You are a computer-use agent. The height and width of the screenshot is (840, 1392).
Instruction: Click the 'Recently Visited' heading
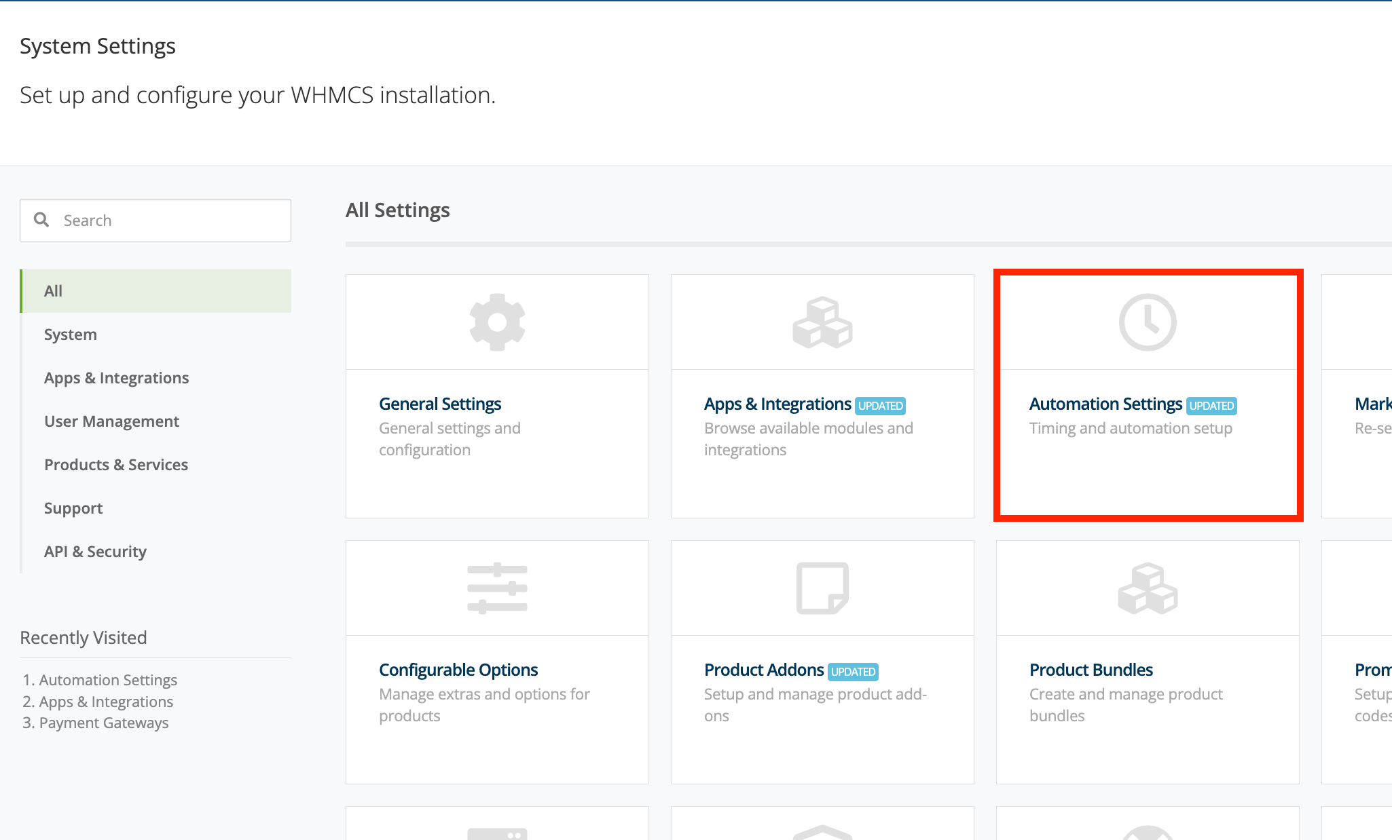[x=84, y=638]
